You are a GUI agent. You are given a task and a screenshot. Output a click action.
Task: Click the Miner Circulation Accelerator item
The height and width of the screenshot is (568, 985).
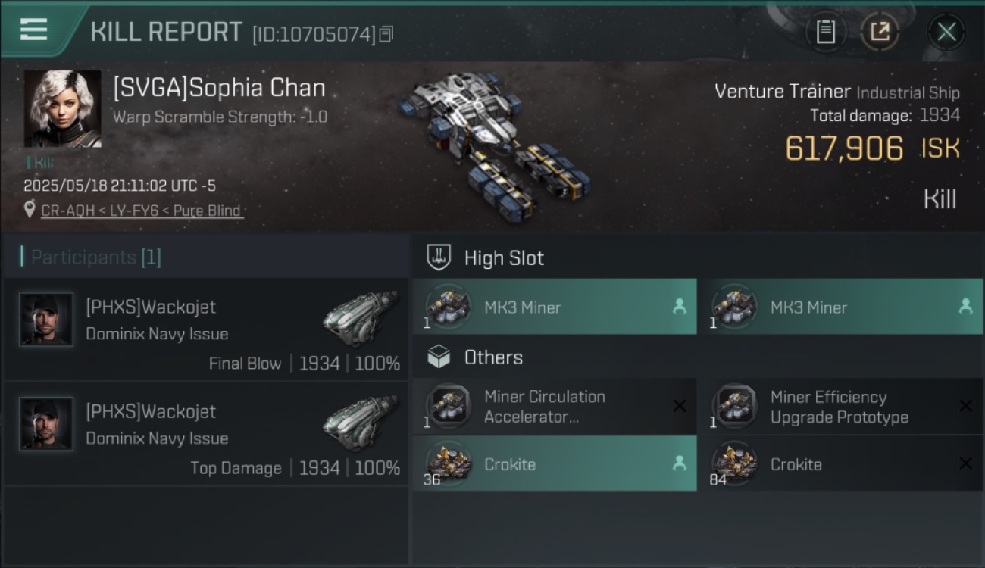[x=555, y=407]
